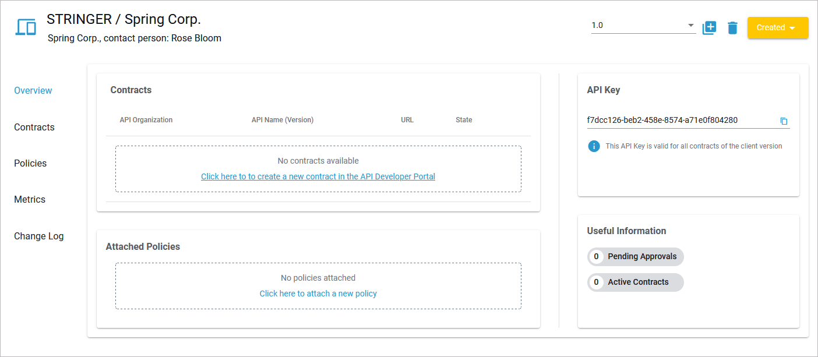
Task: Click here to attach a new policy
Action: coord(318,294)
